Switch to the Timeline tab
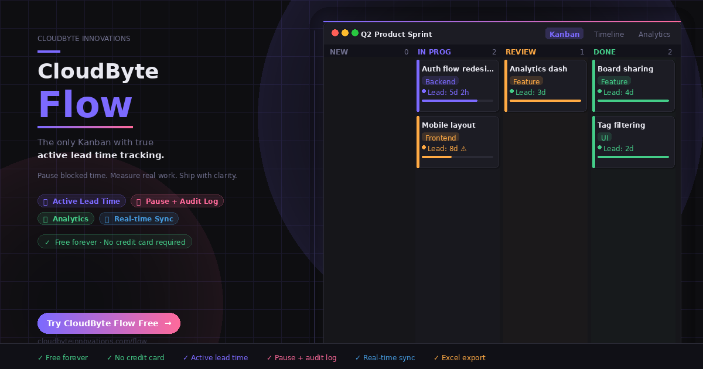The height and width of the screenshot is (369, 703). pos(609,34)
